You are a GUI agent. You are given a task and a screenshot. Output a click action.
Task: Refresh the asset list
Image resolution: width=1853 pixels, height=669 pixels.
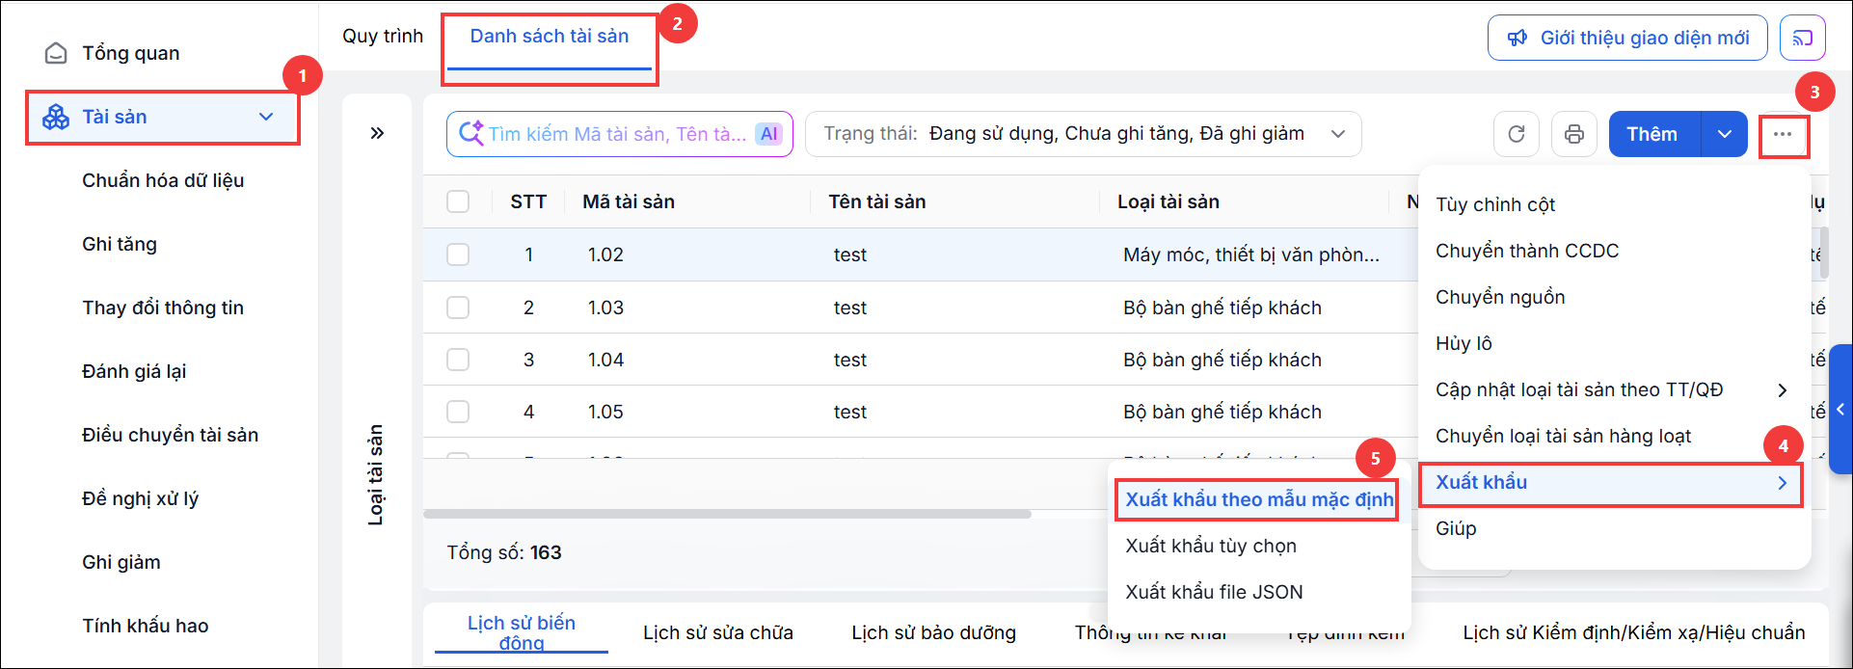1516,134
